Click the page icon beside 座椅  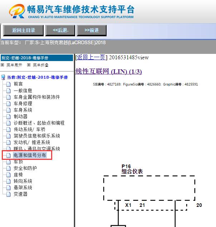coord(8,175)
